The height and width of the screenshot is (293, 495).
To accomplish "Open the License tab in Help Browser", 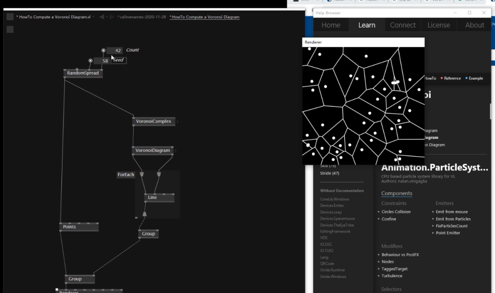I will (439, 25).
